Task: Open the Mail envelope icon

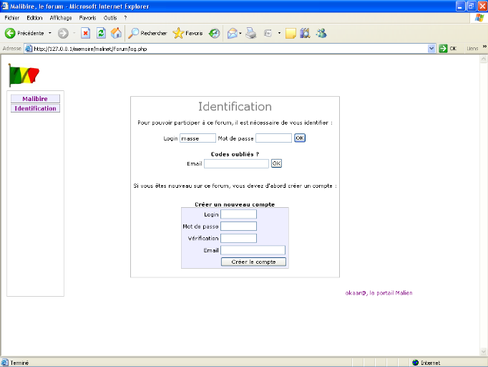Action: [232, 33]
